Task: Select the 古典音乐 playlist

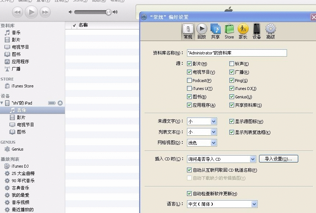Action: click(21, 188)
